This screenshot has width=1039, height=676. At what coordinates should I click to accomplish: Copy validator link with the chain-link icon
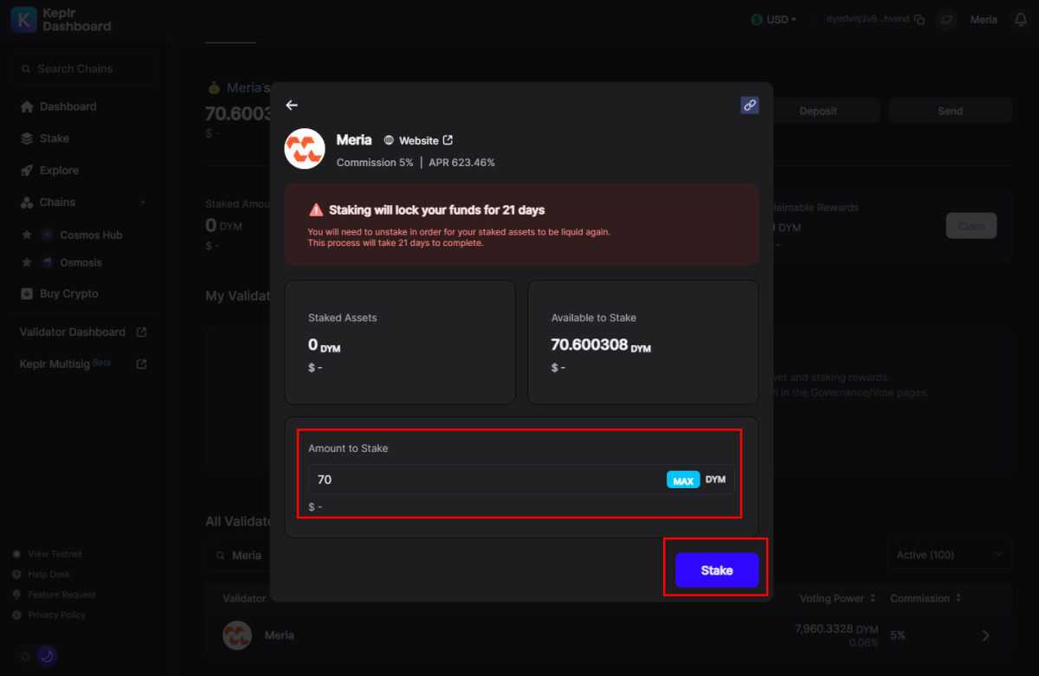pyautogui.click(x=750, y=105)
